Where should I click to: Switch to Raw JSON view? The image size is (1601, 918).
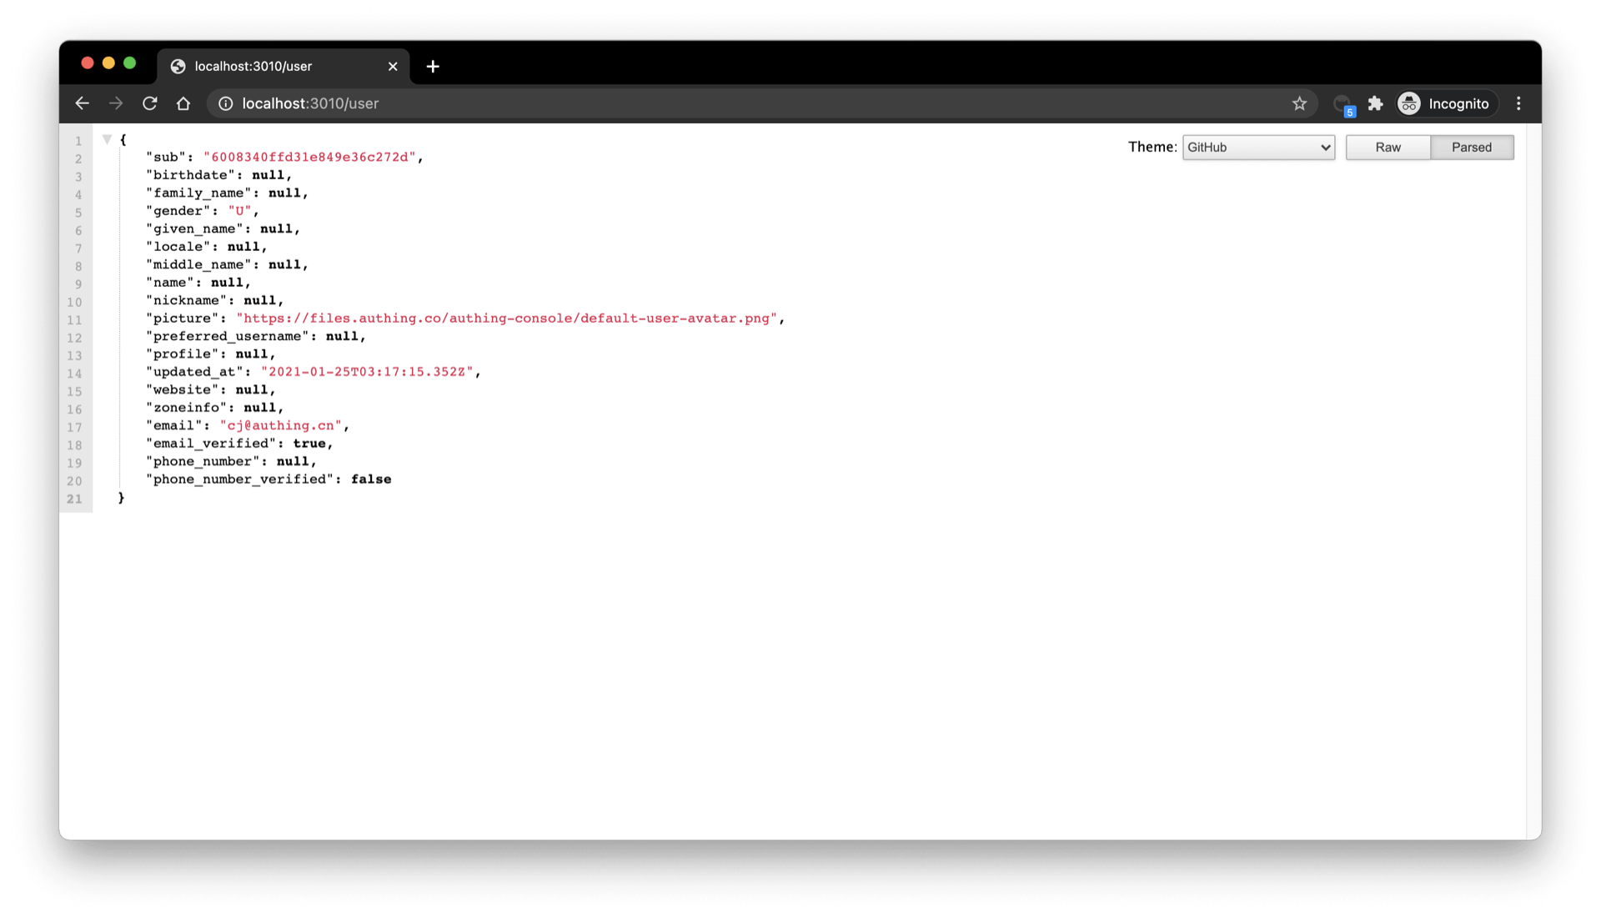1388,148
